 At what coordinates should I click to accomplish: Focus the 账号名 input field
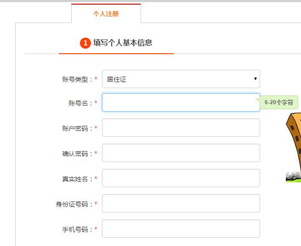coord(181,102)
